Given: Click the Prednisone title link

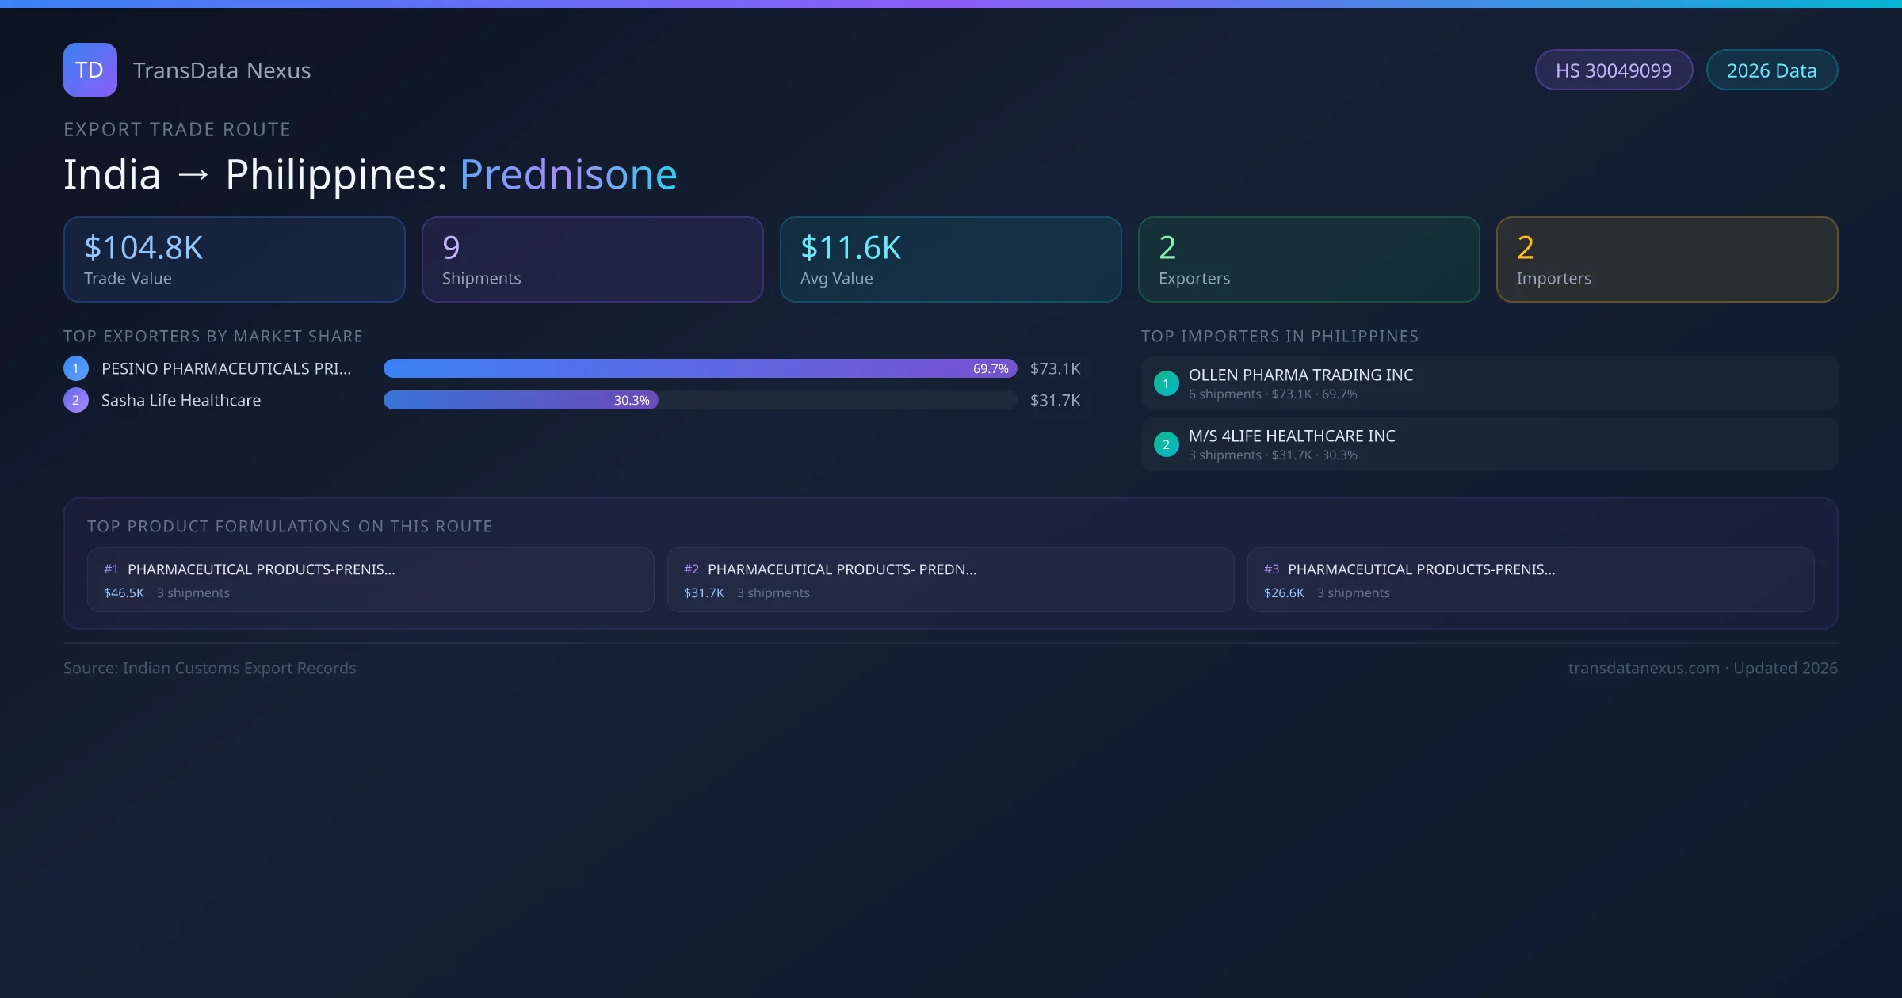Looking at the screenshot, I should point(568,174).
